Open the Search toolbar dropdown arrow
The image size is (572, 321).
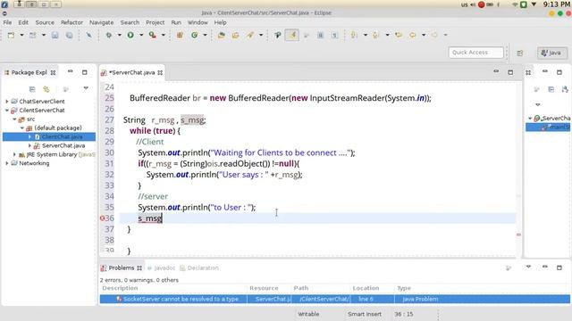point(261,36)
